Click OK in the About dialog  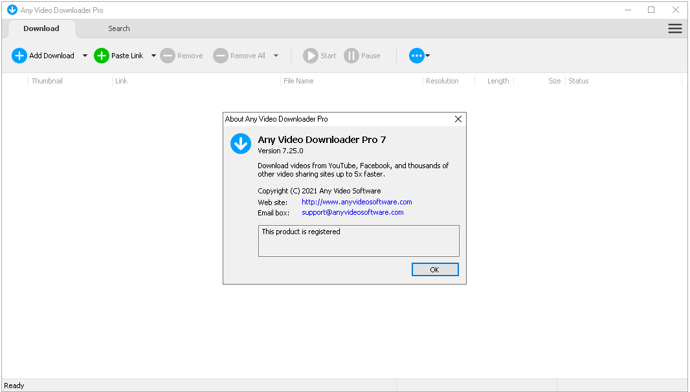point(435,270)
